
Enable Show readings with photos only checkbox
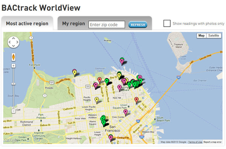coord(167,23)
